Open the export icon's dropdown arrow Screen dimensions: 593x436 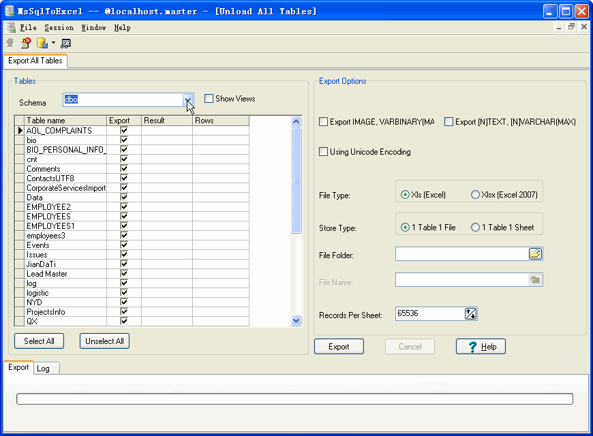click(53, 43)
